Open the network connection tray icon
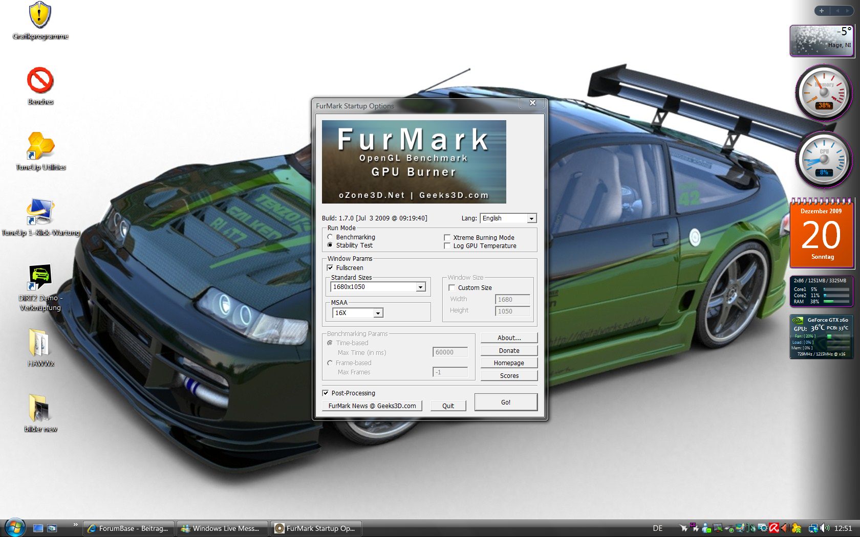This screenshot has width=860, height=537. (813, 528)
